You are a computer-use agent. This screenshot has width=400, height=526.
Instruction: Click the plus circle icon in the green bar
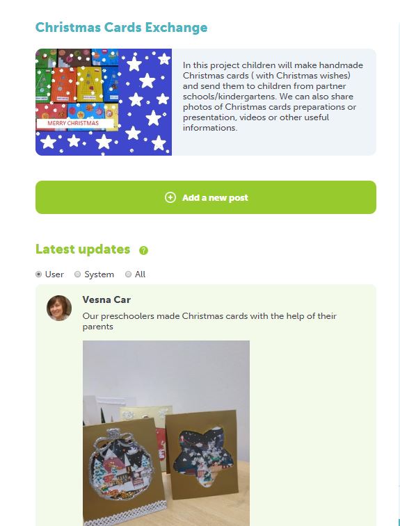(x=170, y=197)
